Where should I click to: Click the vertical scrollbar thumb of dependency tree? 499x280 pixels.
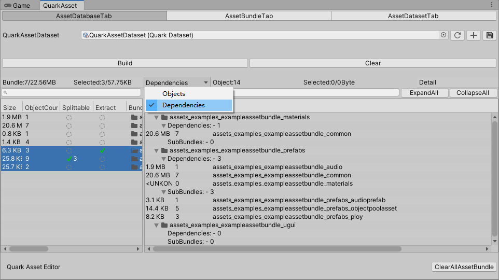click(x=494, y=178)
